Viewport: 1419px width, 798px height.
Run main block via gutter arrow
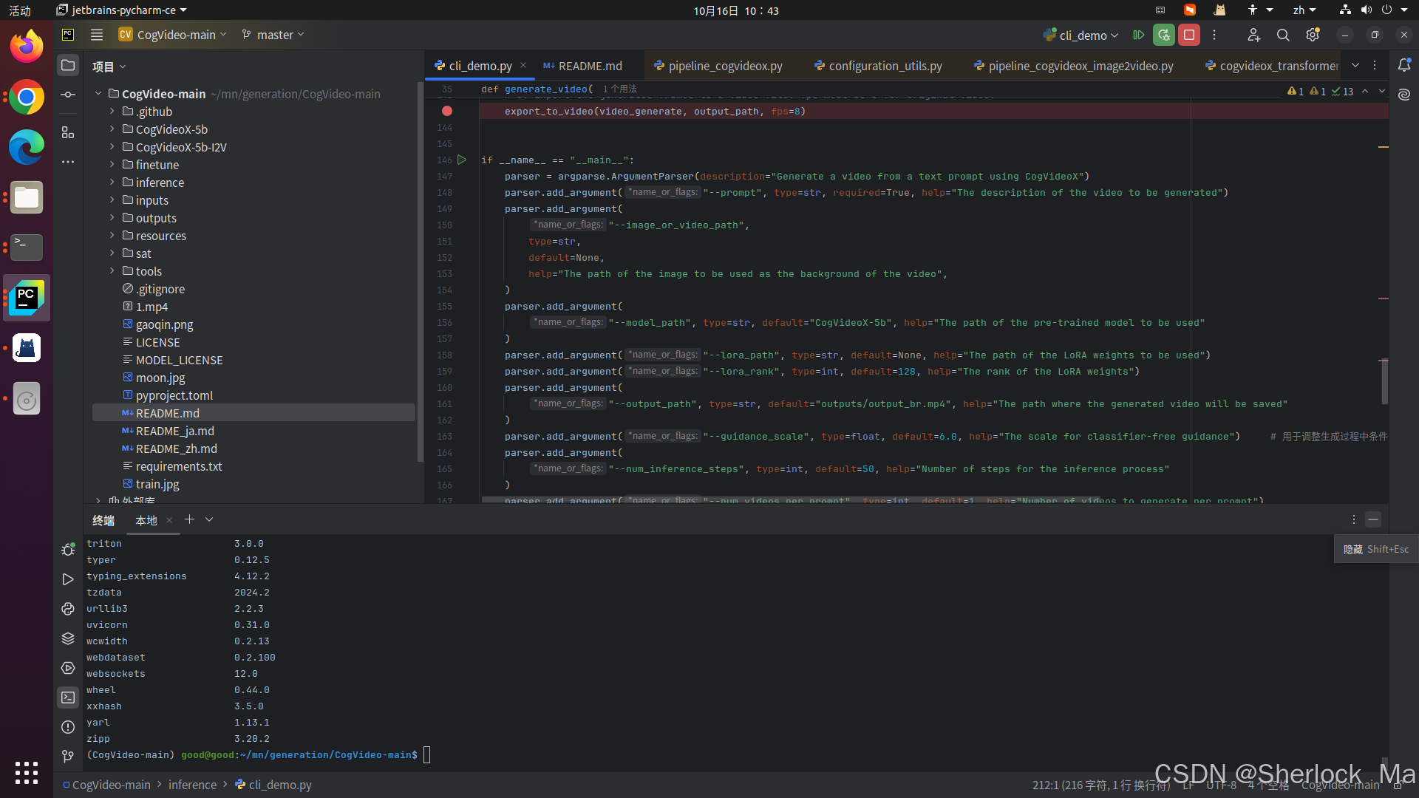pos(462,160)
